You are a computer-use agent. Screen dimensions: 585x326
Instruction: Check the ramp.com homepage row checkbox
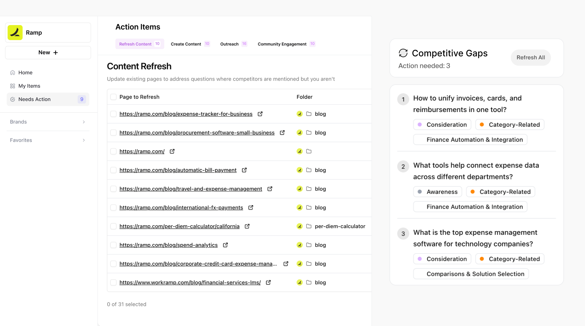(x=113, y=151)
